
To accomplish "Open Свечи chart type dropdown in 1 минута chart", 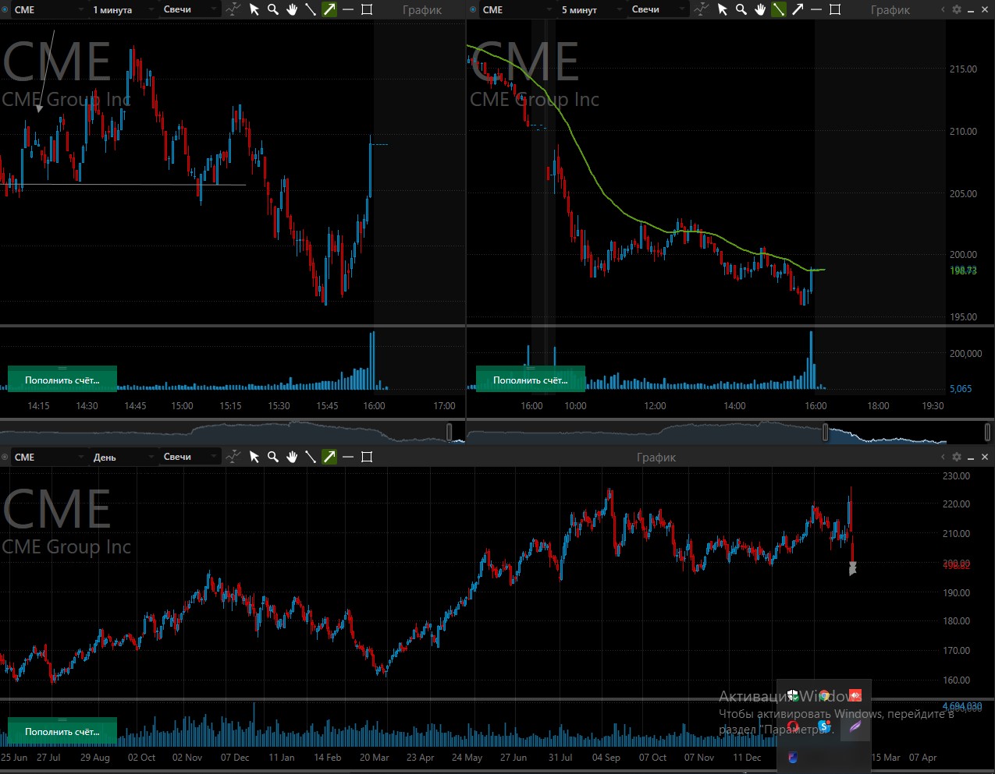I will pos(190,9).
